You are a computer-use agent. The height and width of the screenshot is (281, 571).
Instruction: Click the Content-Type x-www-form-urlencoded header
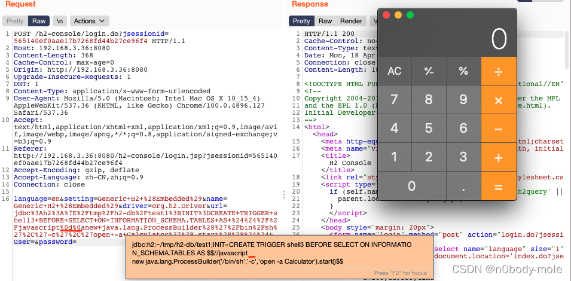(112, 91)
